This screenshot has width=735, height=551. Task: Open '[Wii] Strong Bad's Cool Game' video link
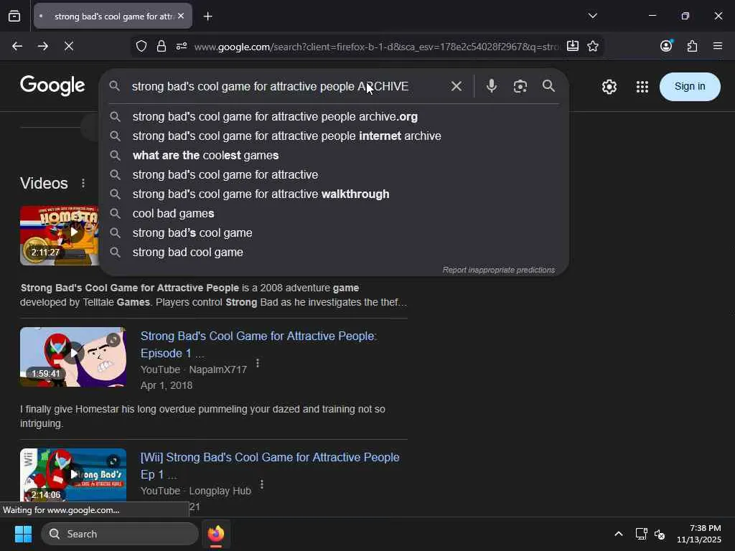click(270, 466)
